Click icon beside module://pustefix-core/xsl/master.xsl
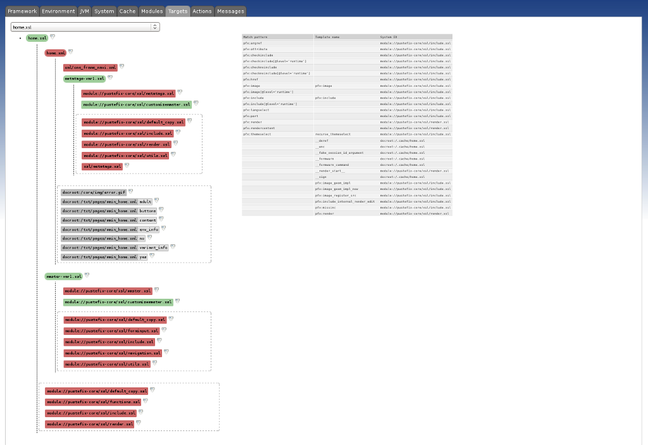Screen dimensions: 648x445 [157, 290]
